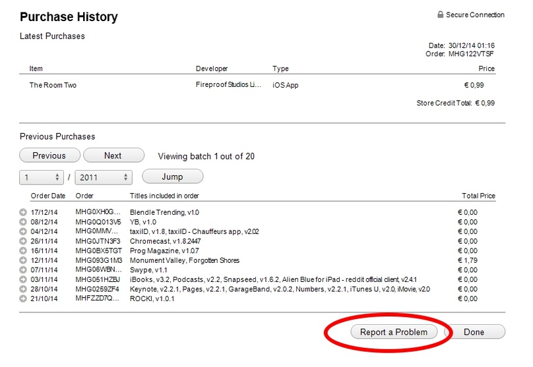Click the Done button
Viewport: 533px width, 367px height.
[474, 332]
